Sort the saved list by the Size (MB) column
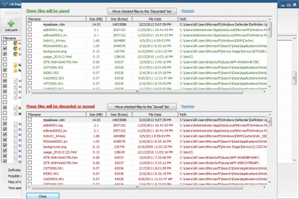299x199 pixels. pyautogui.click(x=96, y=19)
